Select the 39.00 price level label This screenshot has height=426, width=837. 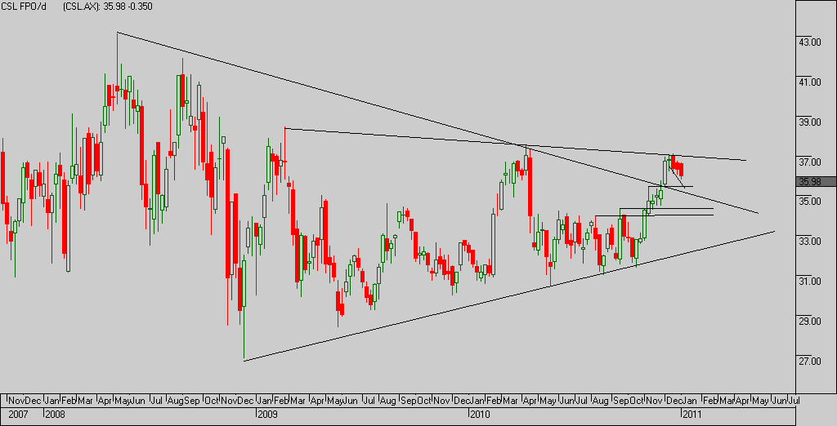[x=810, y=122]
